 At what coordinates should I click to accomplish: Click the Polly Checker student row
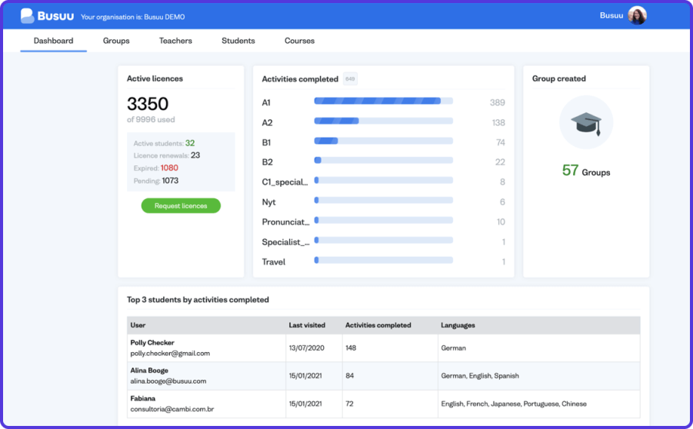(152, 343)
